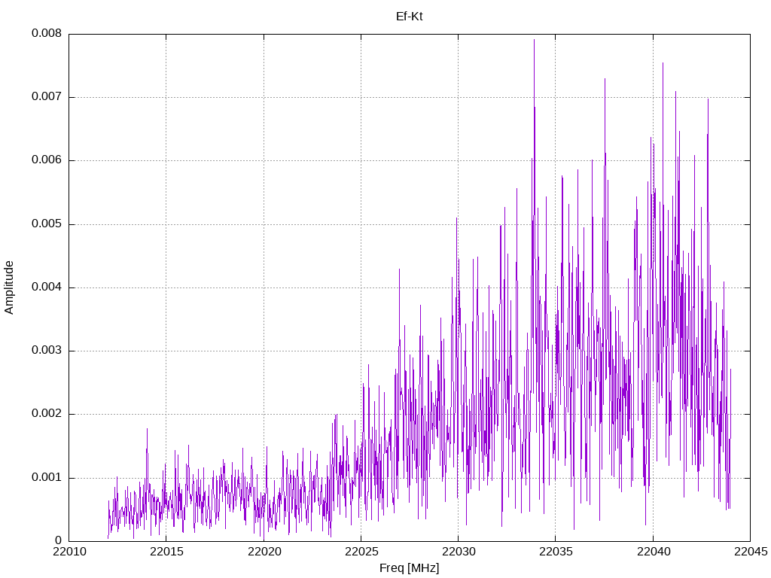The height and width of the screenshot is (578, 771).
Task: Click x-axis tick value 22035
Action: [x=556, y=552]
